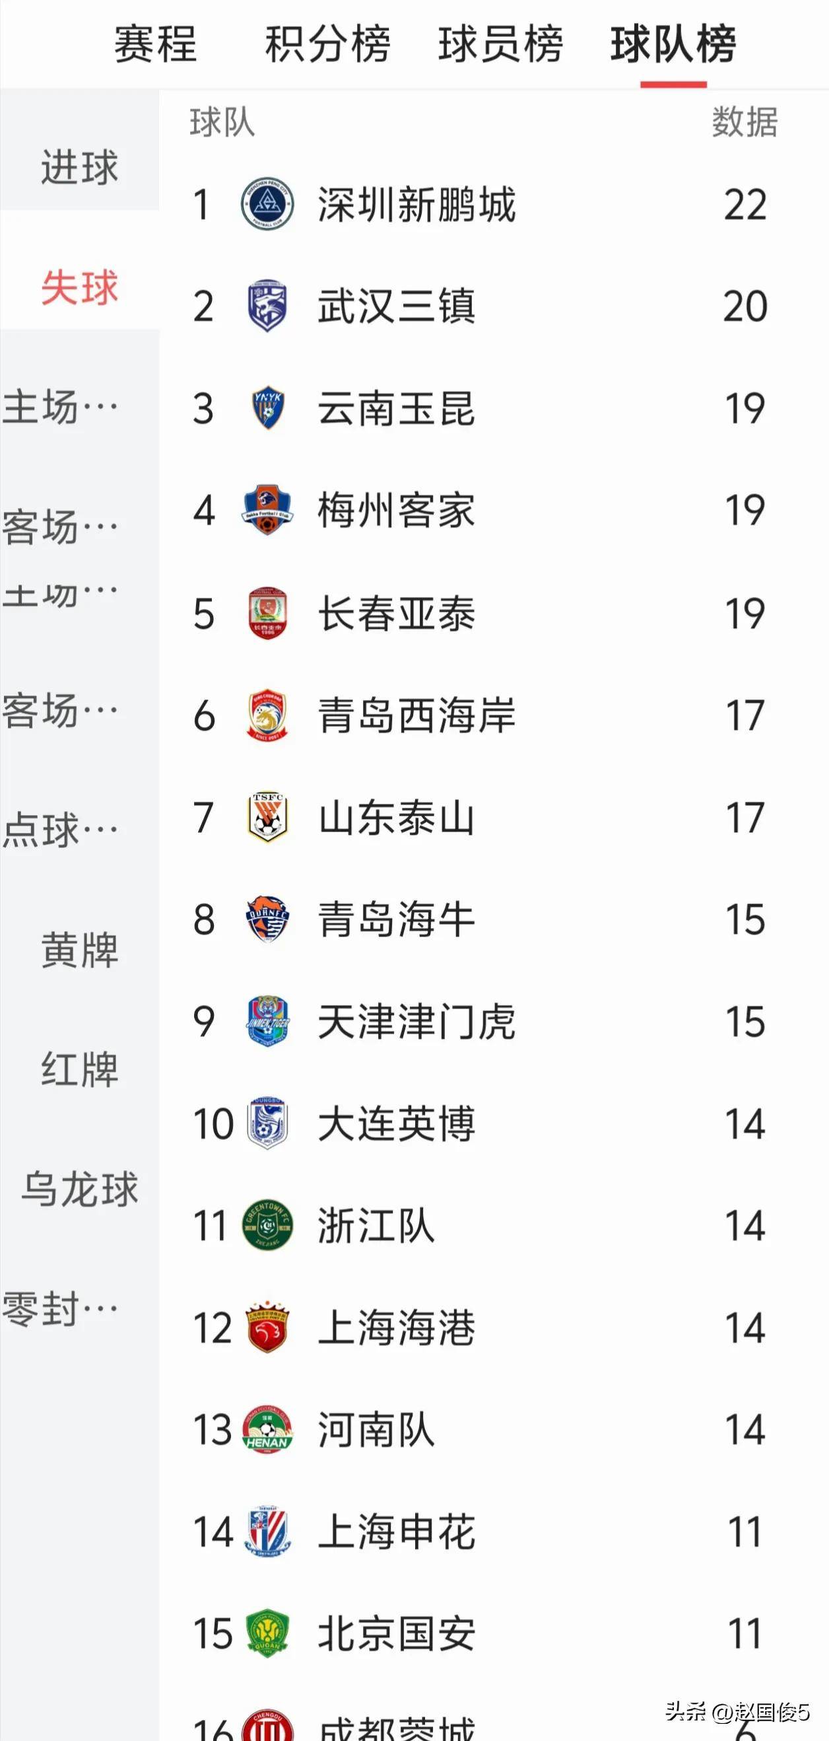829x1741 pixels.
Task: Choose 红牌 in the left list
Action: 80,1069
